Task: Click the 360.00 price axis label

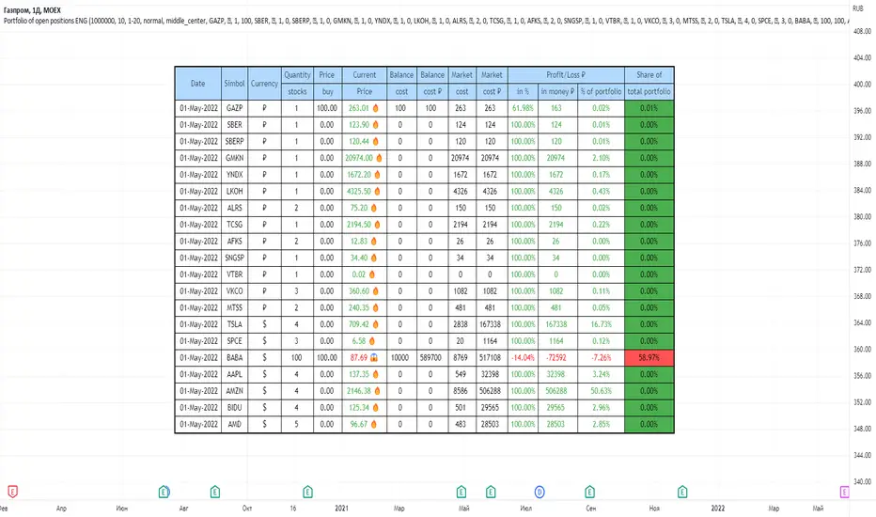Action: (x=862, y=350)
